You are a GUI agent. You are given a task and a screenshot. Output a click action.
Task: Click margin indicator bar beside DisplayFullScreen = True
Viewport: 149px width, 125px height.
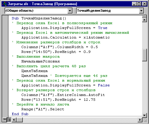tap(5, 28)
